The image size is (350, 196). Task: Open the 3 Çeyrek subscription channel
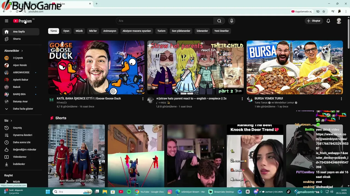point(21,58)
